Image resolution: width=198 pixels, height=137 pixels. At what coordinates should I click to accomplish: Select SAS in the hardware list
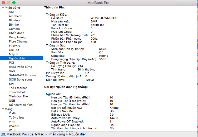[12, 71]
